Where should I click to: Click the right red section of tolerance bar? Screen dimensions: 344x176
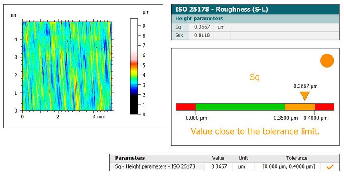pyautogui.click(x=324, y=107)
